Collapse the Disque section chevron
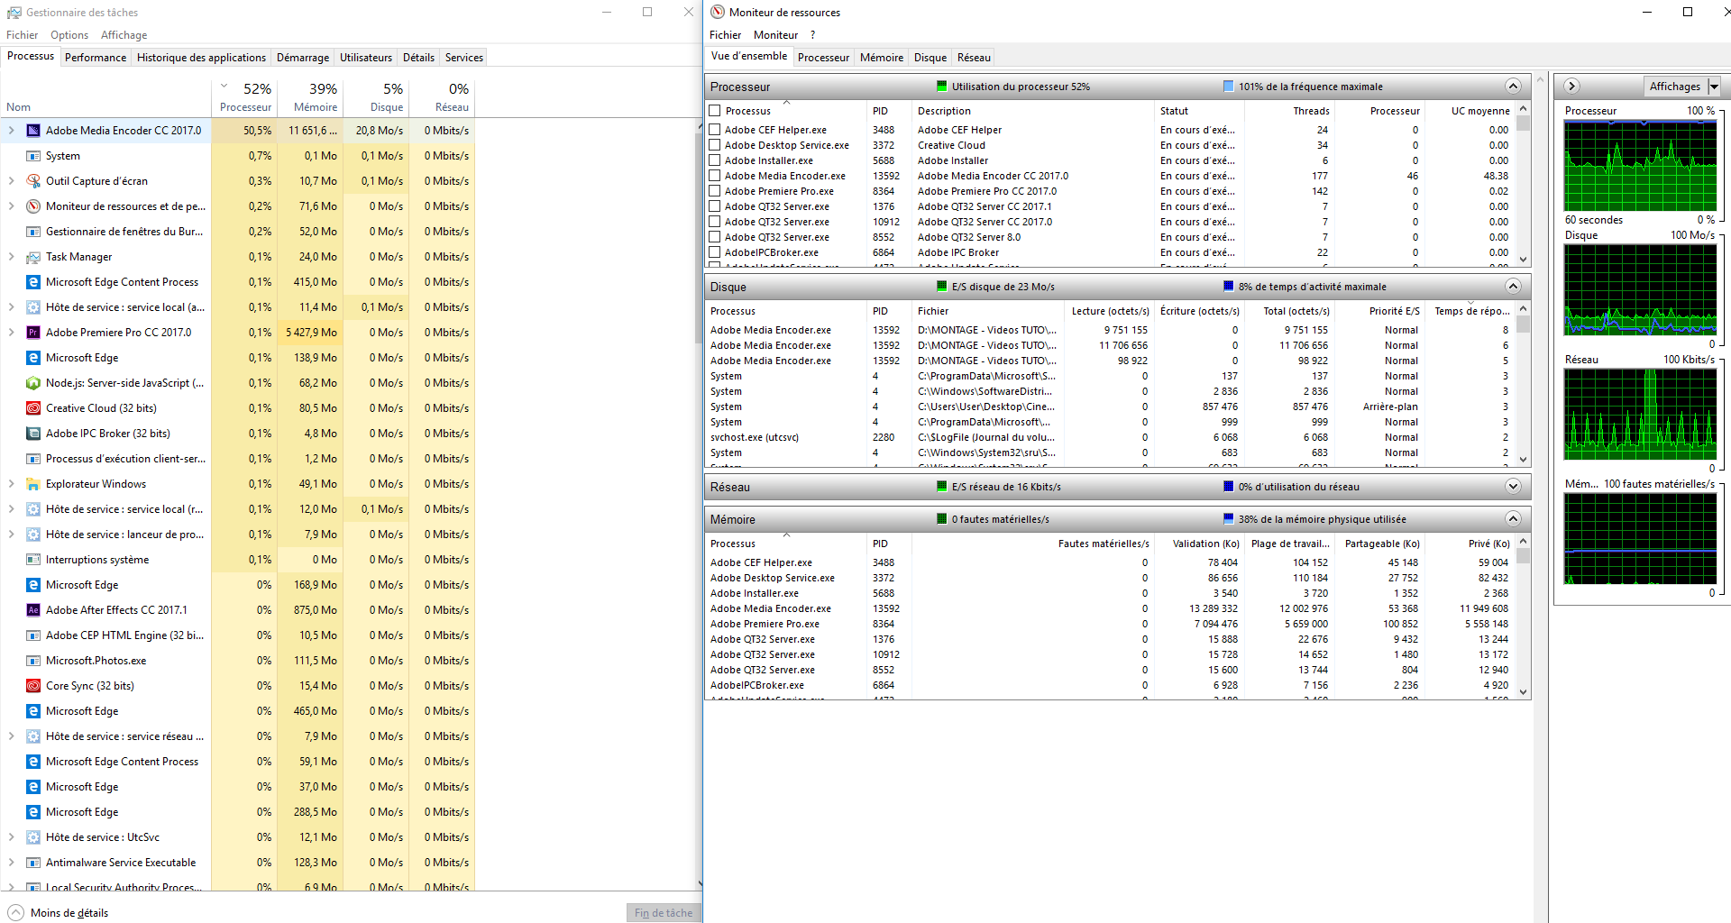 coord(1513,287)
